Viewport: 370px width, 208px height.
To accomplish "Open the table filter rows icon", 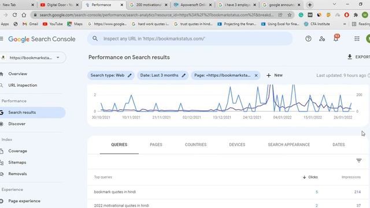I will [358, 161].
